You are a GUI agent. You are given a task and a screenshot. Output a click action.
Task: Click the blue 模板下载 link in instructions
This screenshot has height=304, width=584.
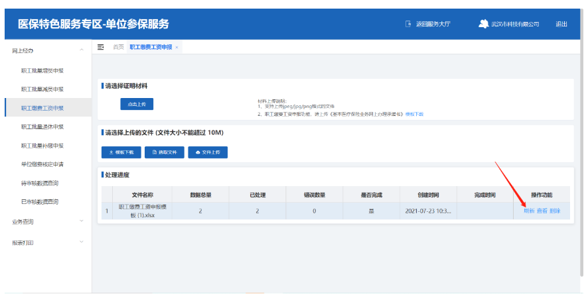pyautogui.click(x=414, y=115)
